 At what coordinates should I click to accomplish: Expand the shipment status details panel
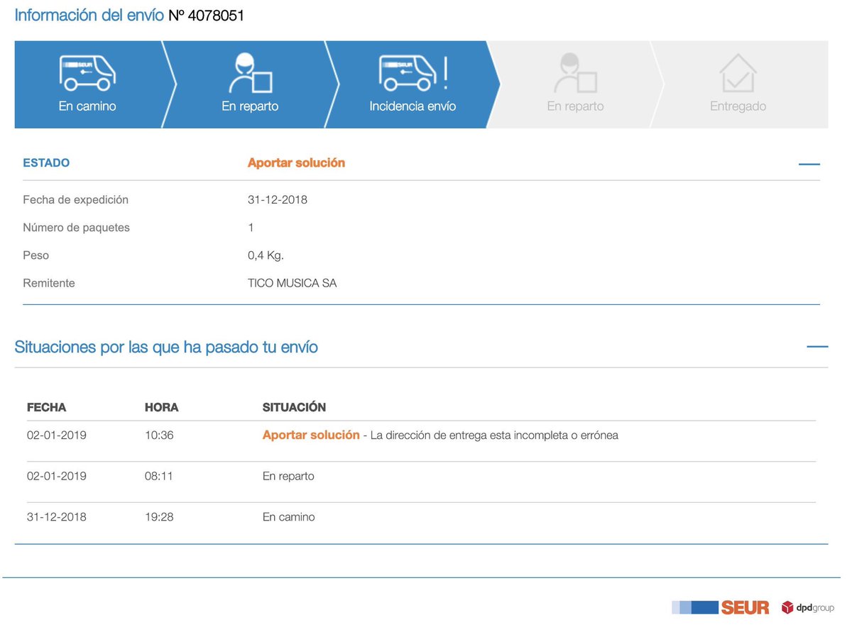[x=809, y=162]
